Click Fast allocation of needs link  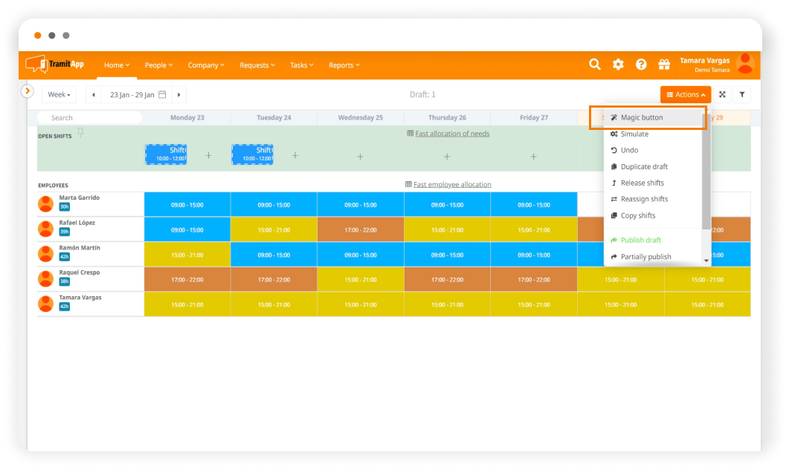tap(451, 134)
